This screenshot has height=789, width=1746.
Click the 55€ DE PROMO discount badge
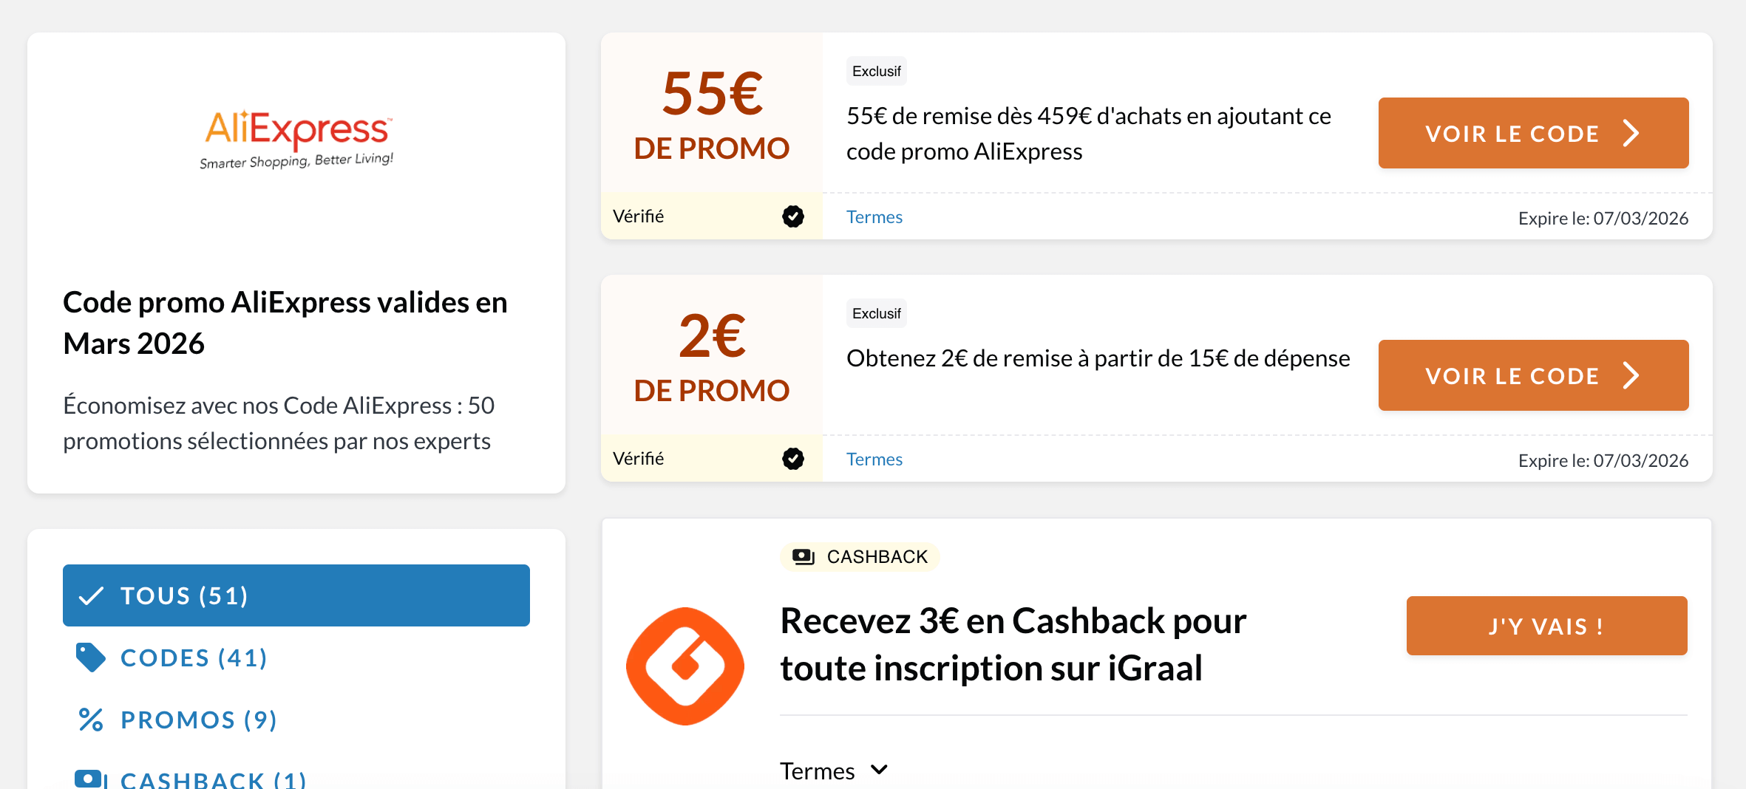(711, 118)
